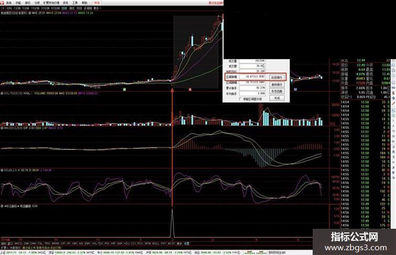
Task: Click the 市场 label in the title bar
Action: click(97, 3)
